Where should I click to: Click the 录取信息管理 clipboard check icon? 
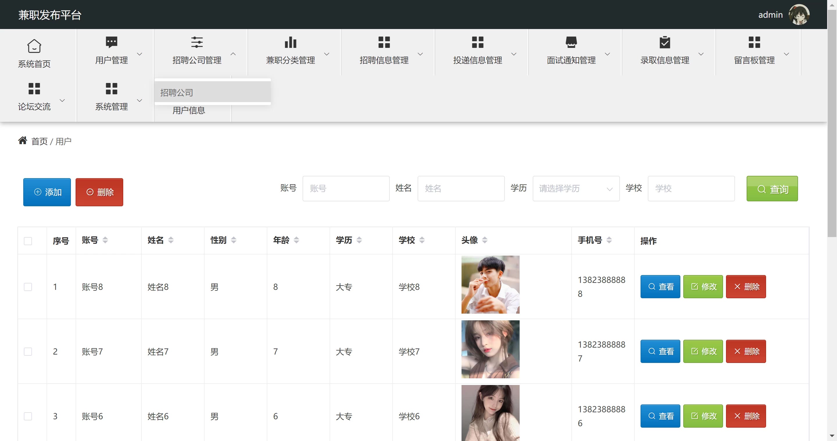pyautogui.click(x=665, y=42)
